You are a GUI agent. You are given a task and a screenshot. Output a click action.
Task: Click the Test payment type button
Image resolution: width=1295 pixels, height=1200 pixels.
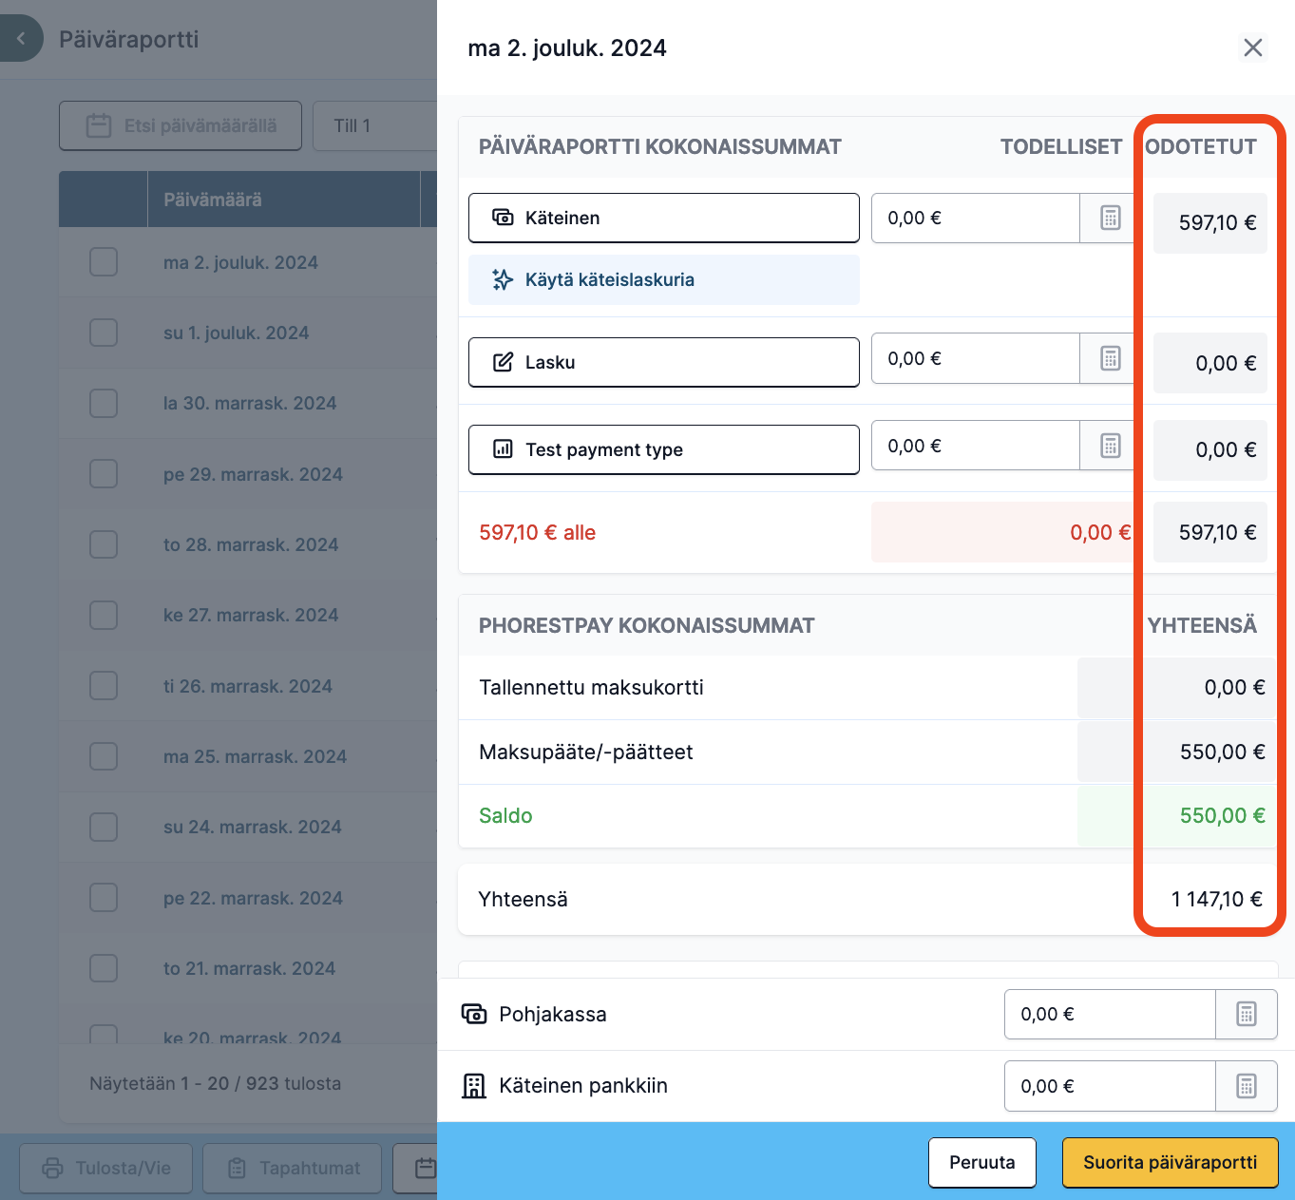(x=664, y=449)
